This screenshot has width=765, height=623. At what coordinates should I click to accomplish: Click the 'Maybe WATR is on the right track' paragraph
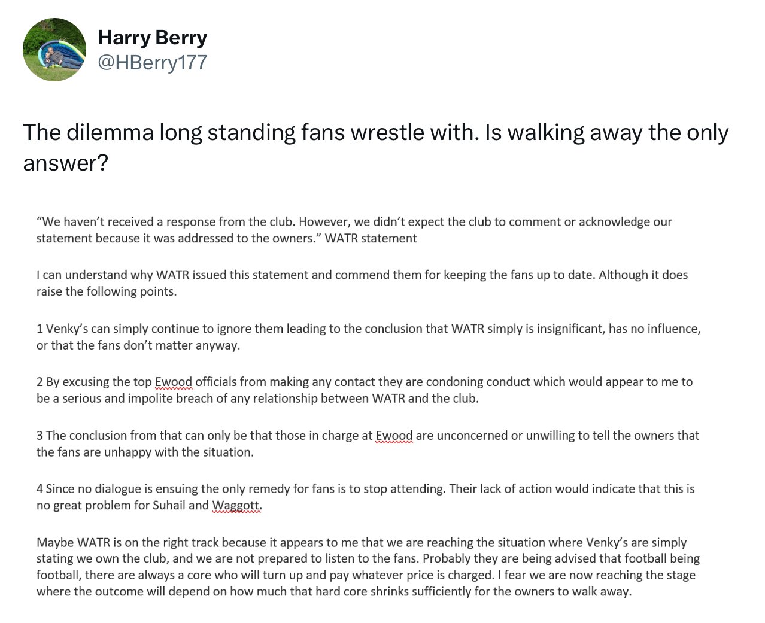(368, 567)
